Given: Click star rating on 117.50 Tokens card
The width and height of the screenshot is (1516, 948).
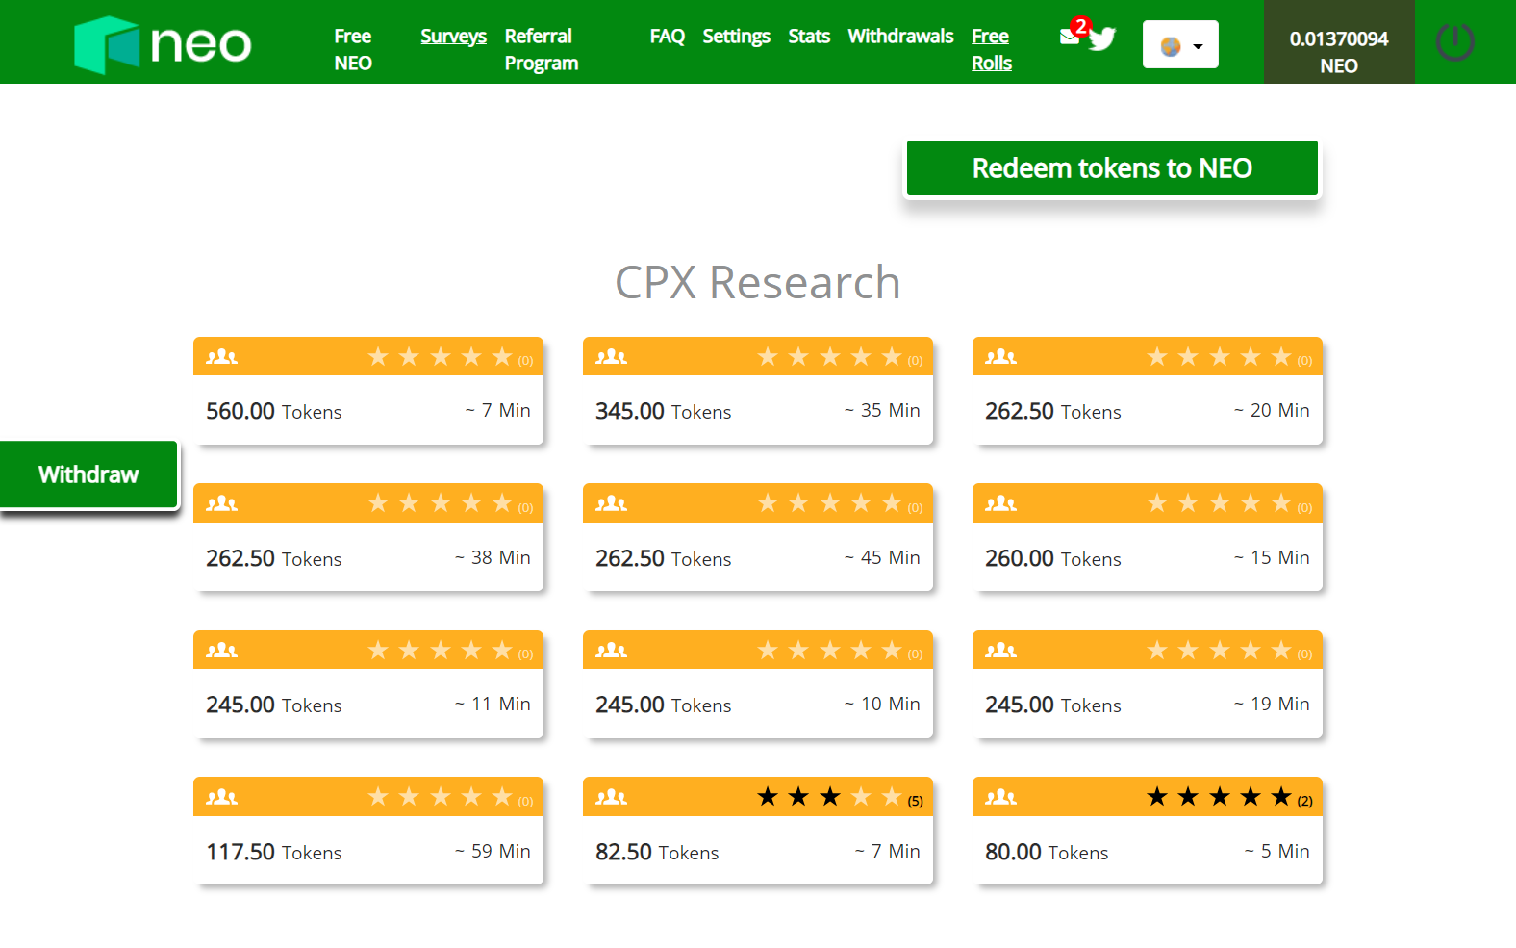Looking at the screenshot, I should [441, 797].
